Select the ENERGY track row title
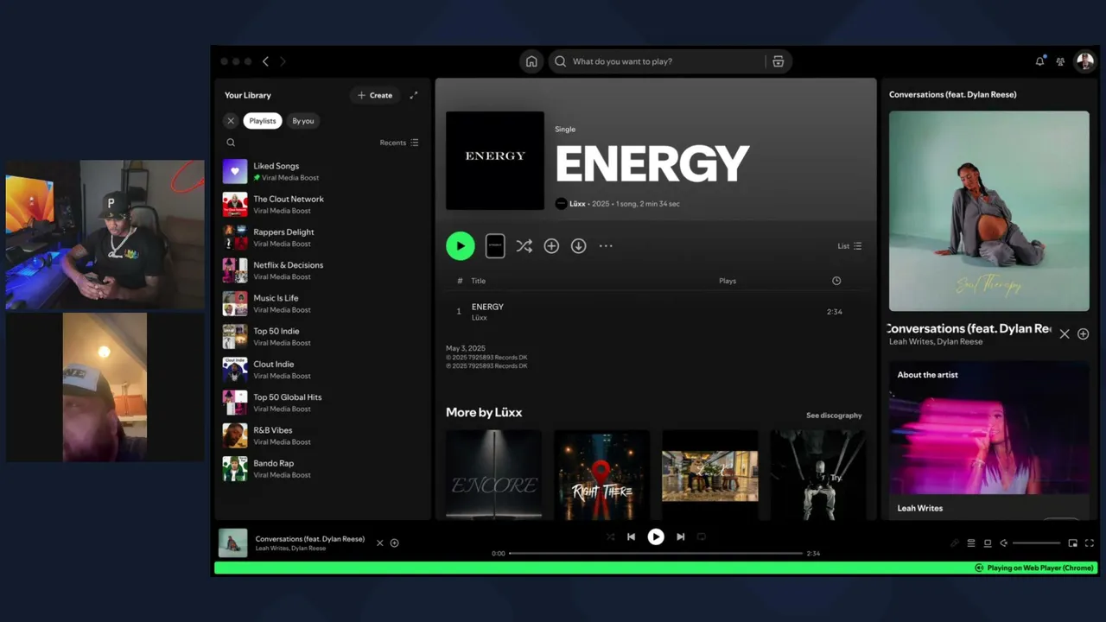The height and width of the screenshot is (622, 1106). 487,307
